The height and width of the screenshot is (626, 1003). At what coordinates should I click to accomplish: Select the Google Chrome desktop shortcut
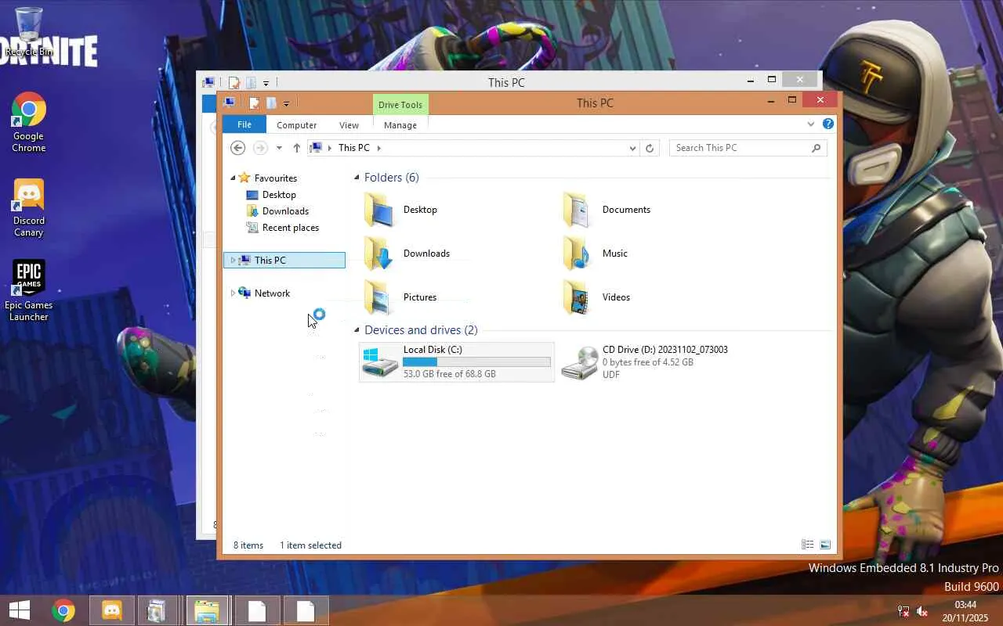coord(29,123)
